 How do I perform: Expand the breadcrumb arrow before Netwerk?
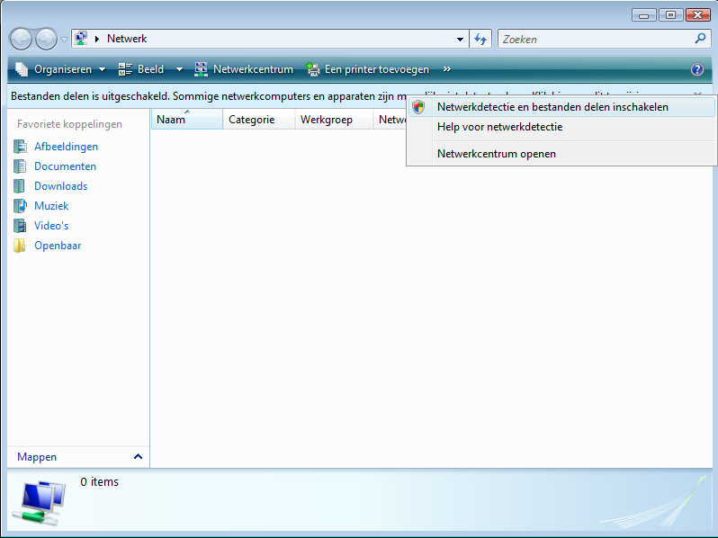[96, 39]
